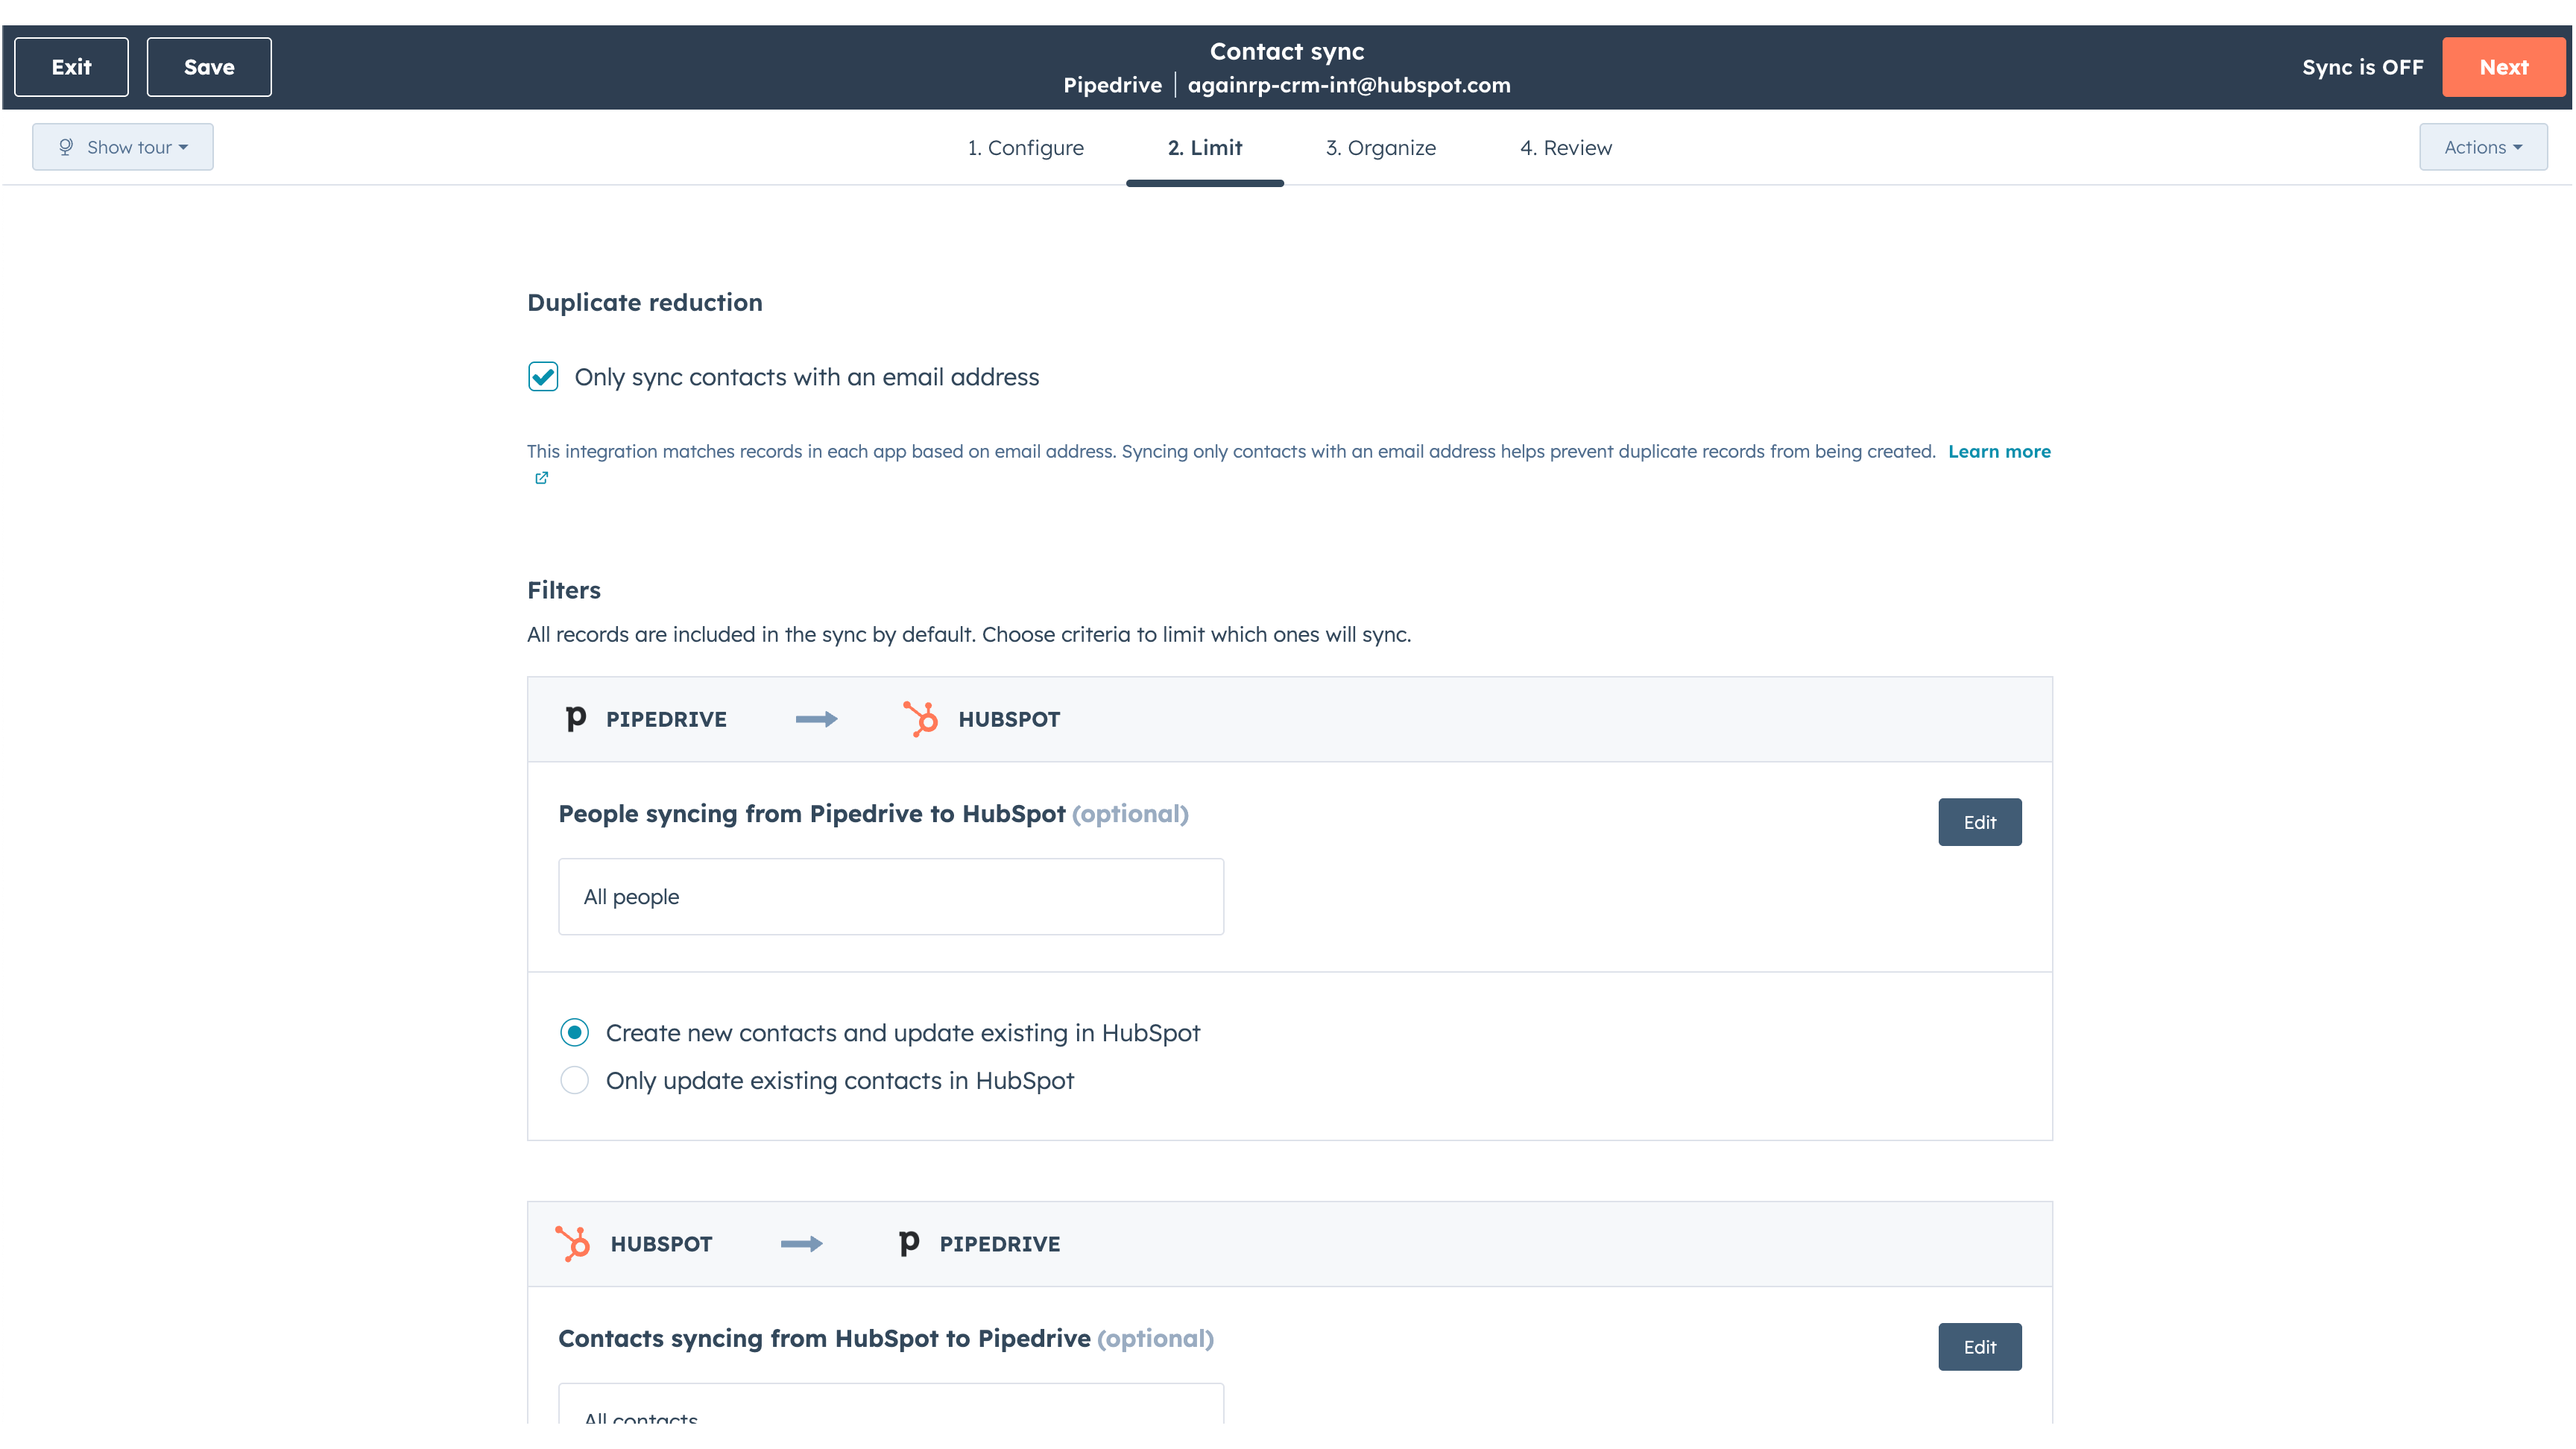
Task: Click the arrow between HubSpot and Pipedrive logos
Action: [x=801, y=1243]
